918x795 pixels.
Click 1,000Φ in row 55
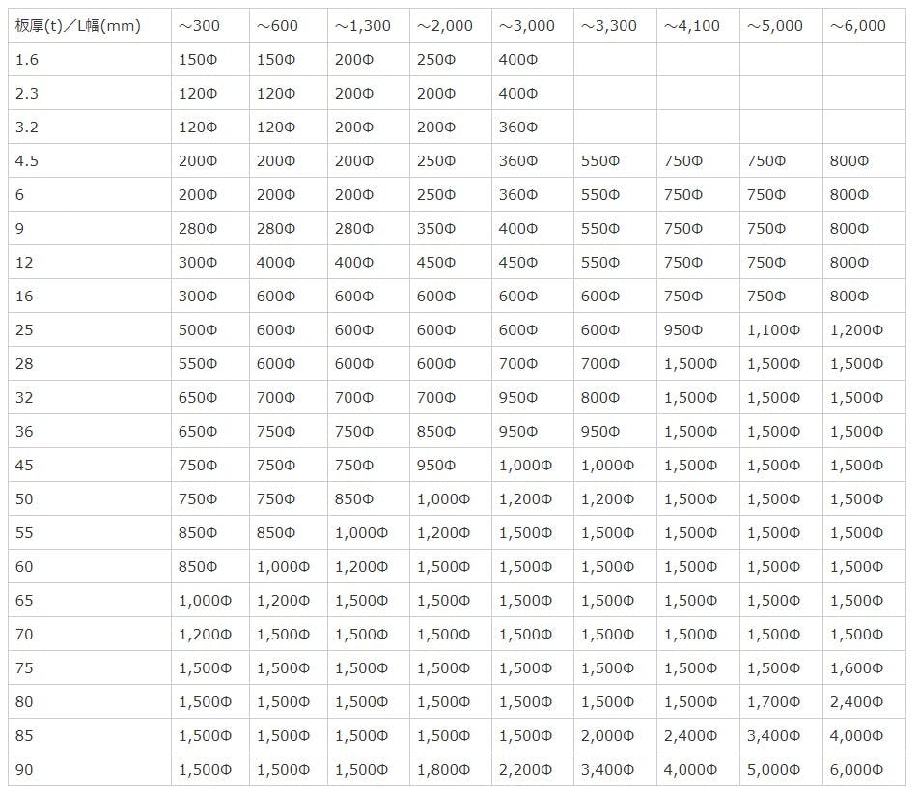361,532
